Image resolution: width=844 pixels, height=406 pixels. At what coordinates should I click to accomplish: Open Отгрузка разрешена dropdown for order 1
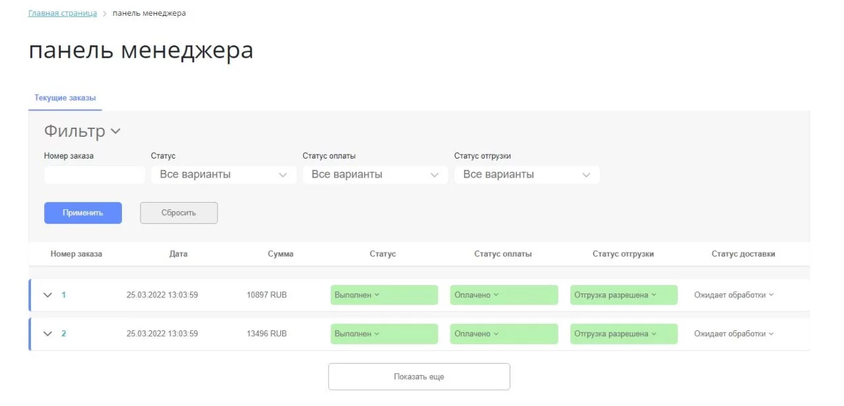tap(623, 295)
